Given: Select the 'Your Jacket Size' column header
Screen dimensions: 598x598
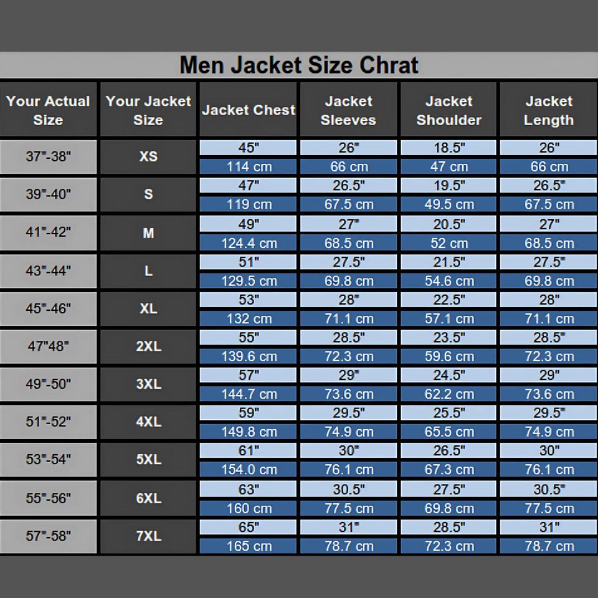Looking at the screenshot, I should [x=148, y=110].
